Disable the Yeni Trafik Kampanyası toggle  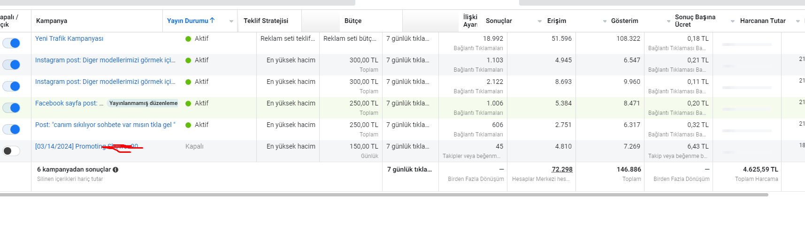pyautogui.click(x=11, y=43)
